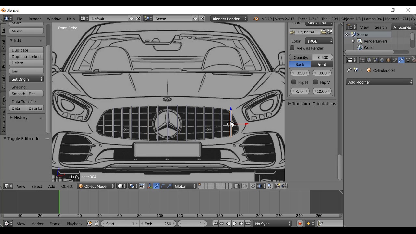The width and height of the screenshot is (416, 234).
Task: Adjust the Opacity slider
Action: point(311,57)
